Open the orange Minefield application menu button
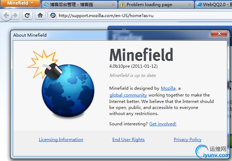Image resolution: width=232 pixels, height=161 pixels. [x=20, y=3]
